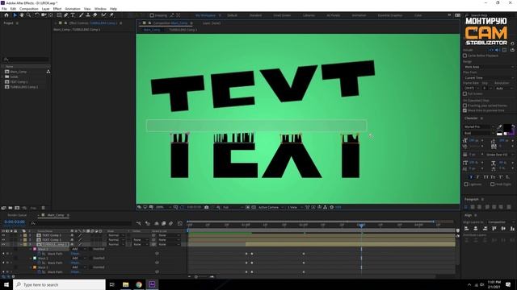Open the Animation menu
Screen dimensions: 517x290
tap(73, 9)
